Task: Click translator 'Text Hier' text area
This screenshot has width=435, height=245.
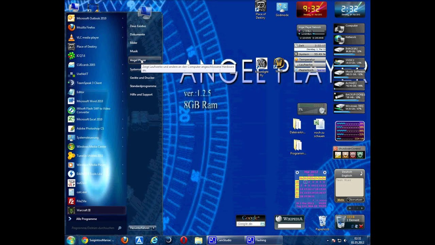Action: tap(349, 187)
